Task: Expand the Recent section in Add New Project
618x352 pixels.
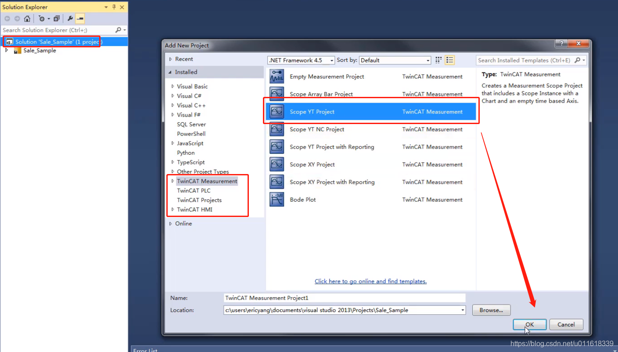Action: pos(171,59)
